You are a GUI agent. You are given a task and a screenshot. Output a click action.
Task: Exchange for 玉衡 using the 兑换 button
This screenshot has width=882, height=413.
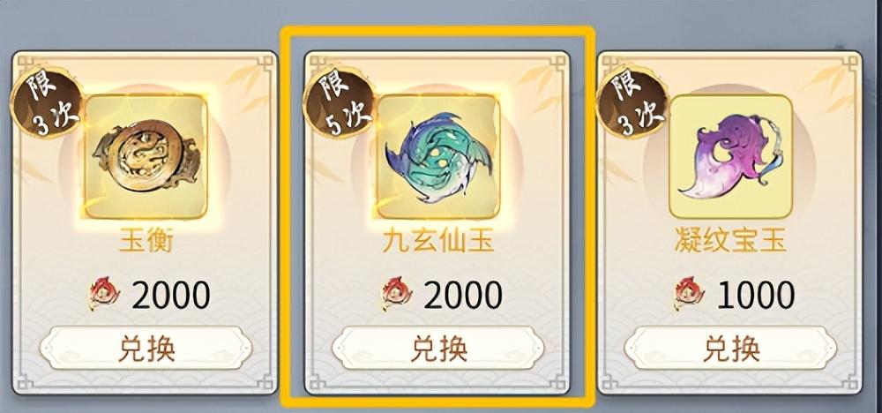coord(146,348)
